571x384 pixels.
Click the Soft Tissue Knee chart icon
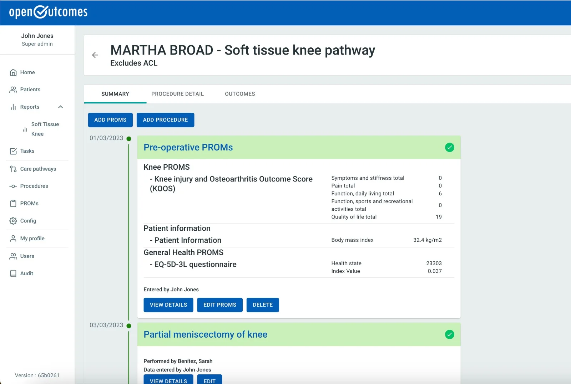[x=25, y=129]
